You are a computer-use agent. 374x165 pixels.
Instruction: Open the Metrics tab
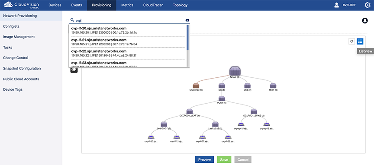point(127,5)
